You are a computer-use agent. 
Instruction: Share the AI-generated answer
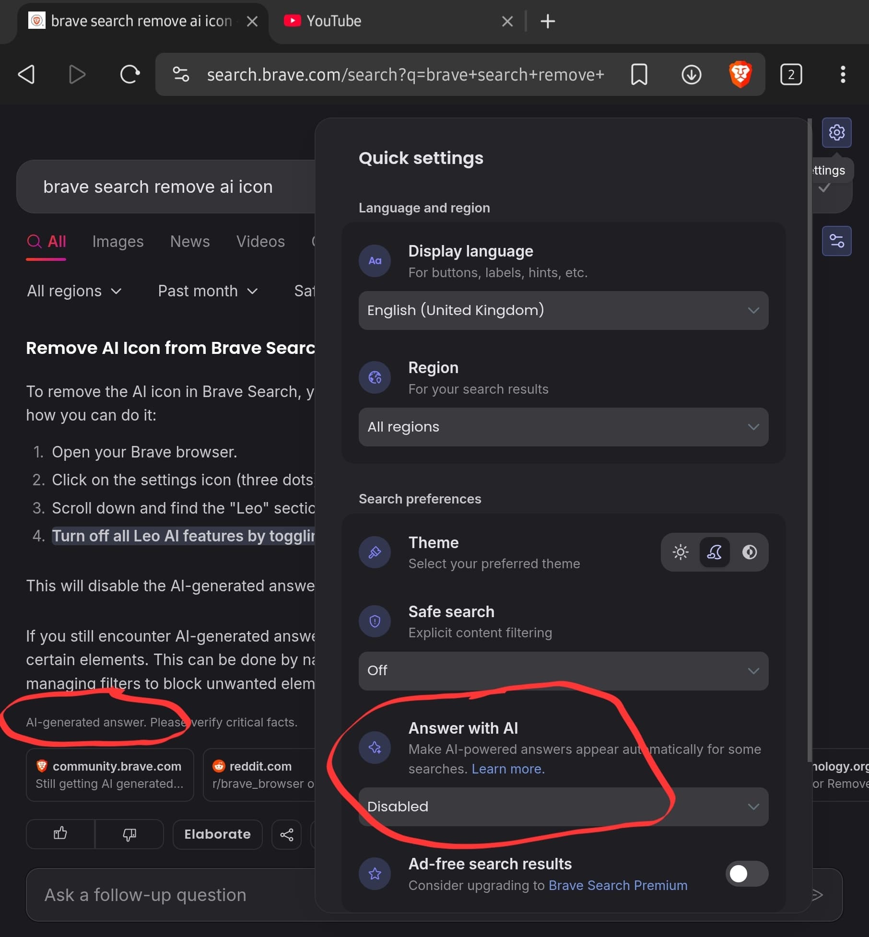coord(286,834)
